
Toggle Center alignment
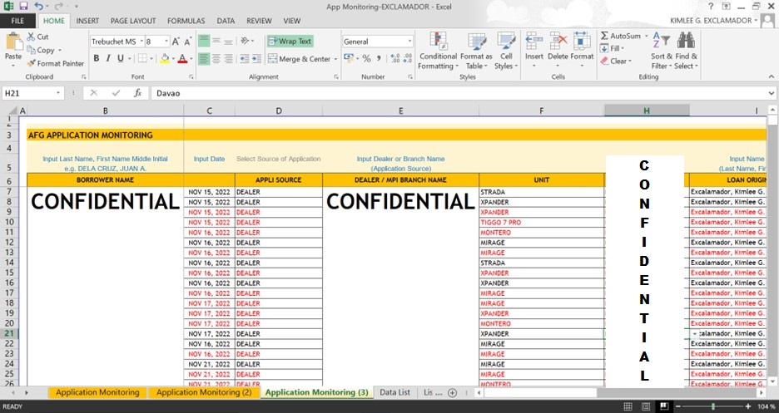[216, 58]
